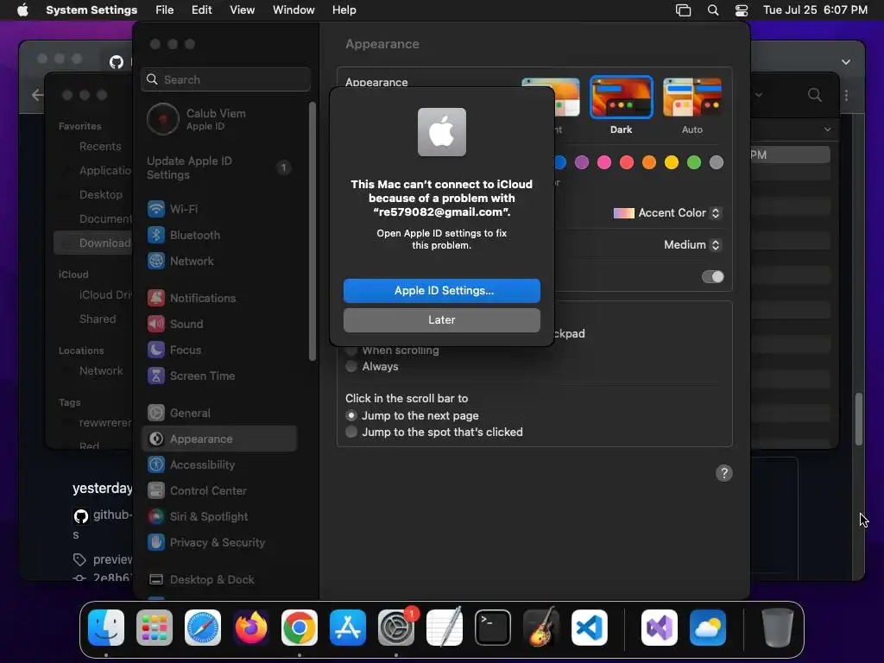Viewport: 884px width, 663px height.
Task: Pick the orange accent color
Action: coord(649,163)
